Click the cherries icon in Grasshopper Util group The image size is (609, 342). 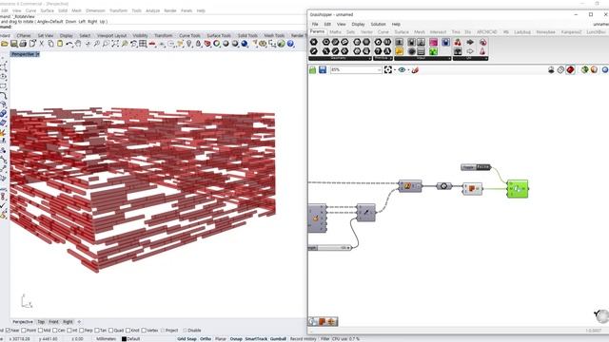point(458,42)
